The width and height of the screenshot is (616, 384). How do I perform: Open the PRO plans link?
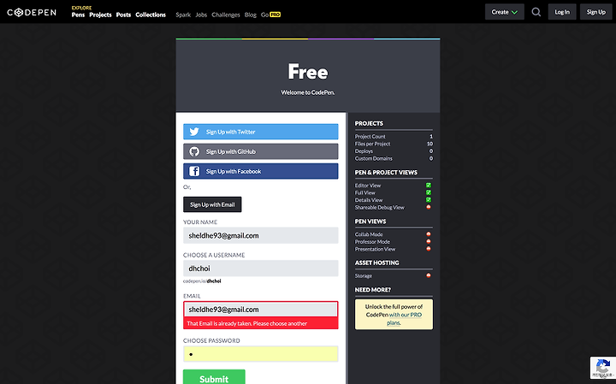click(404, 318)
